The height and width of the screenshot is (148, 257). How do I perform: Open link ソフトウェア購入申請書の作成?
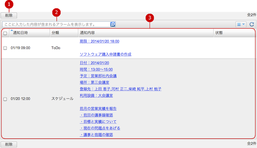click(x=106, y=54)
